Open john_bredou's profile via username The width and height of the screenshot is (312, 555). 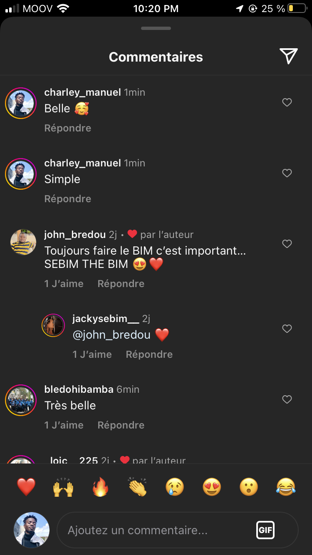75,235
